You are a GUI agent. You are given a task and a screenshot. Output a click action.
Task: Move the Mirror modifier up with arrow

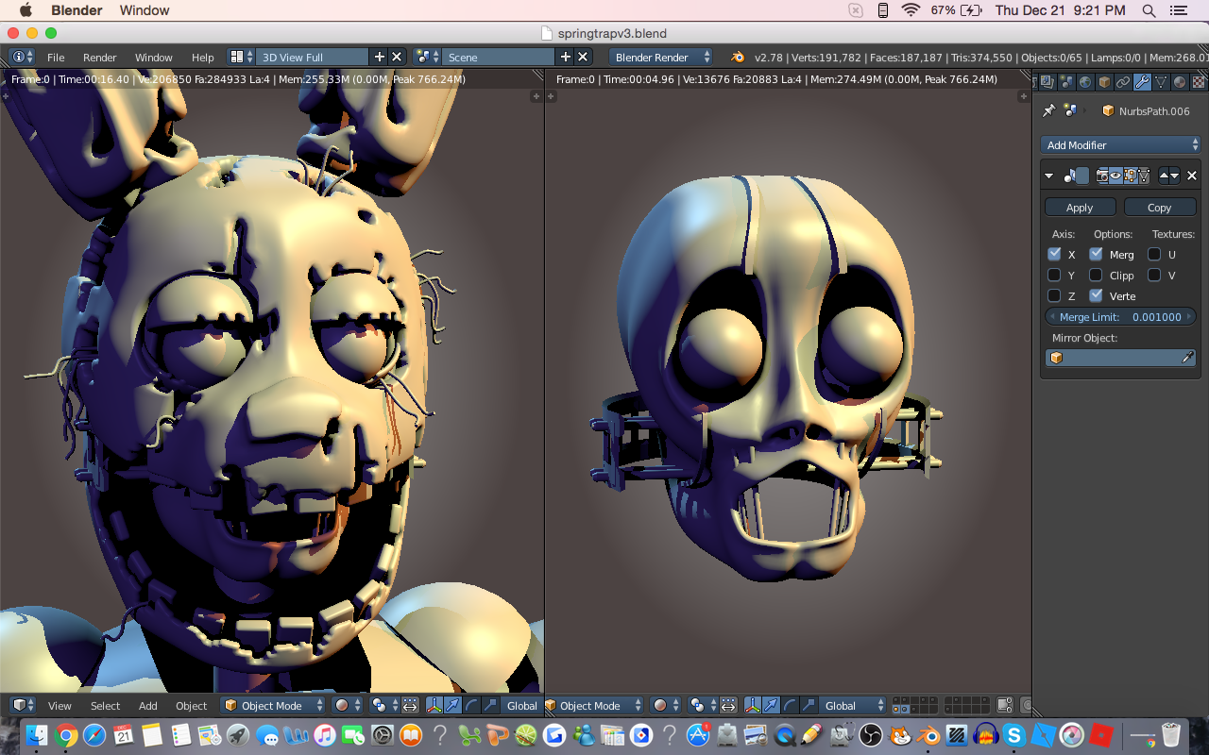click(x=1164, y=176)
